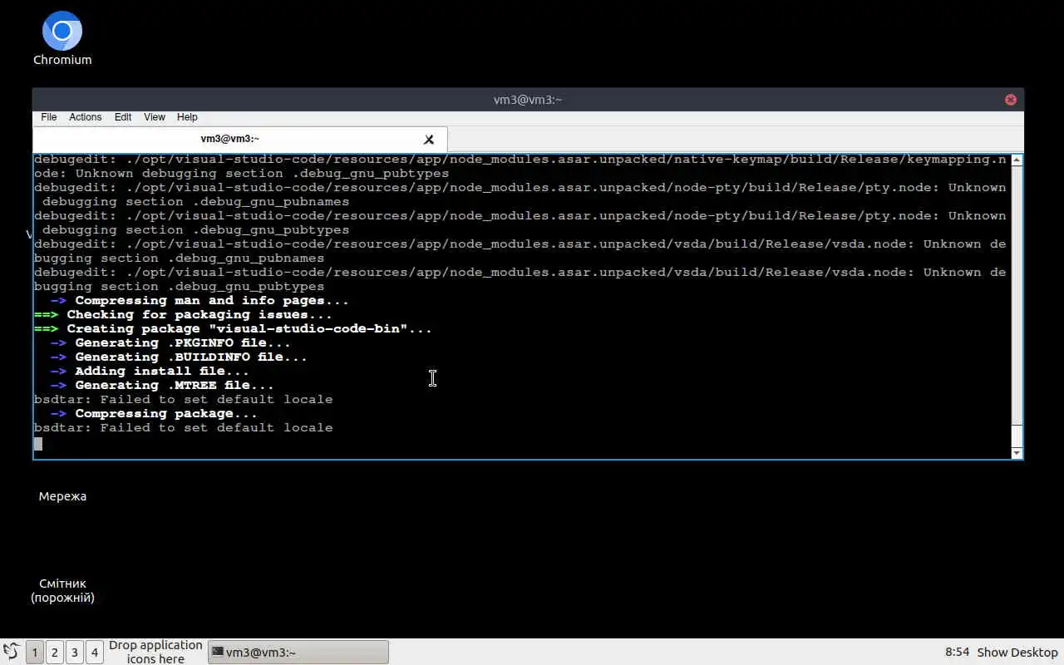This screenshot has height=665, width=1064.
Task: Open the File menu in terminal
Action: [x=49, y=117]
